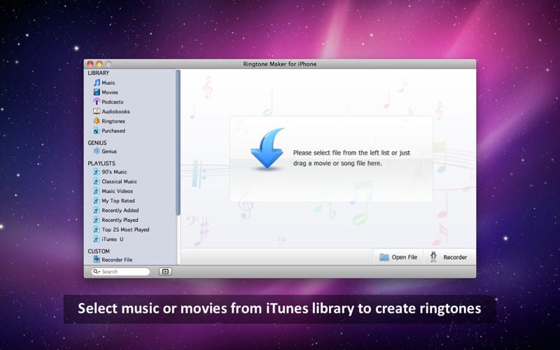Click the Music Videos playlist icon
This screenshot has width=560, height=350.
coord(97,191)
